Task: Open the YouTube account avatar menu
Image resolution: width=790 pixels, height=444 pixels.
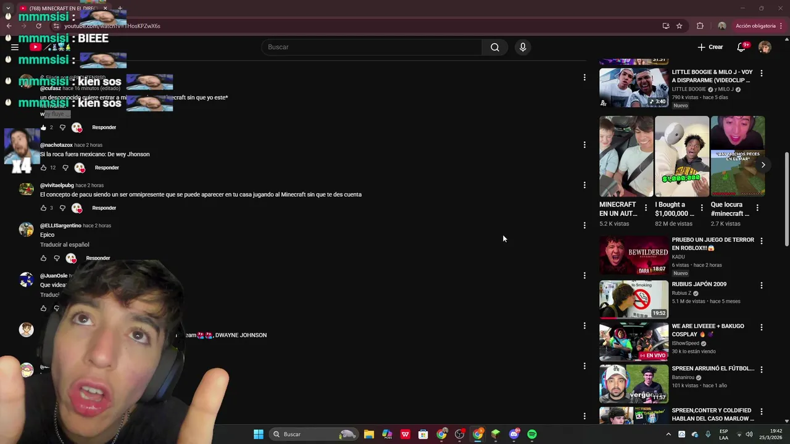Action: point(765,47)
